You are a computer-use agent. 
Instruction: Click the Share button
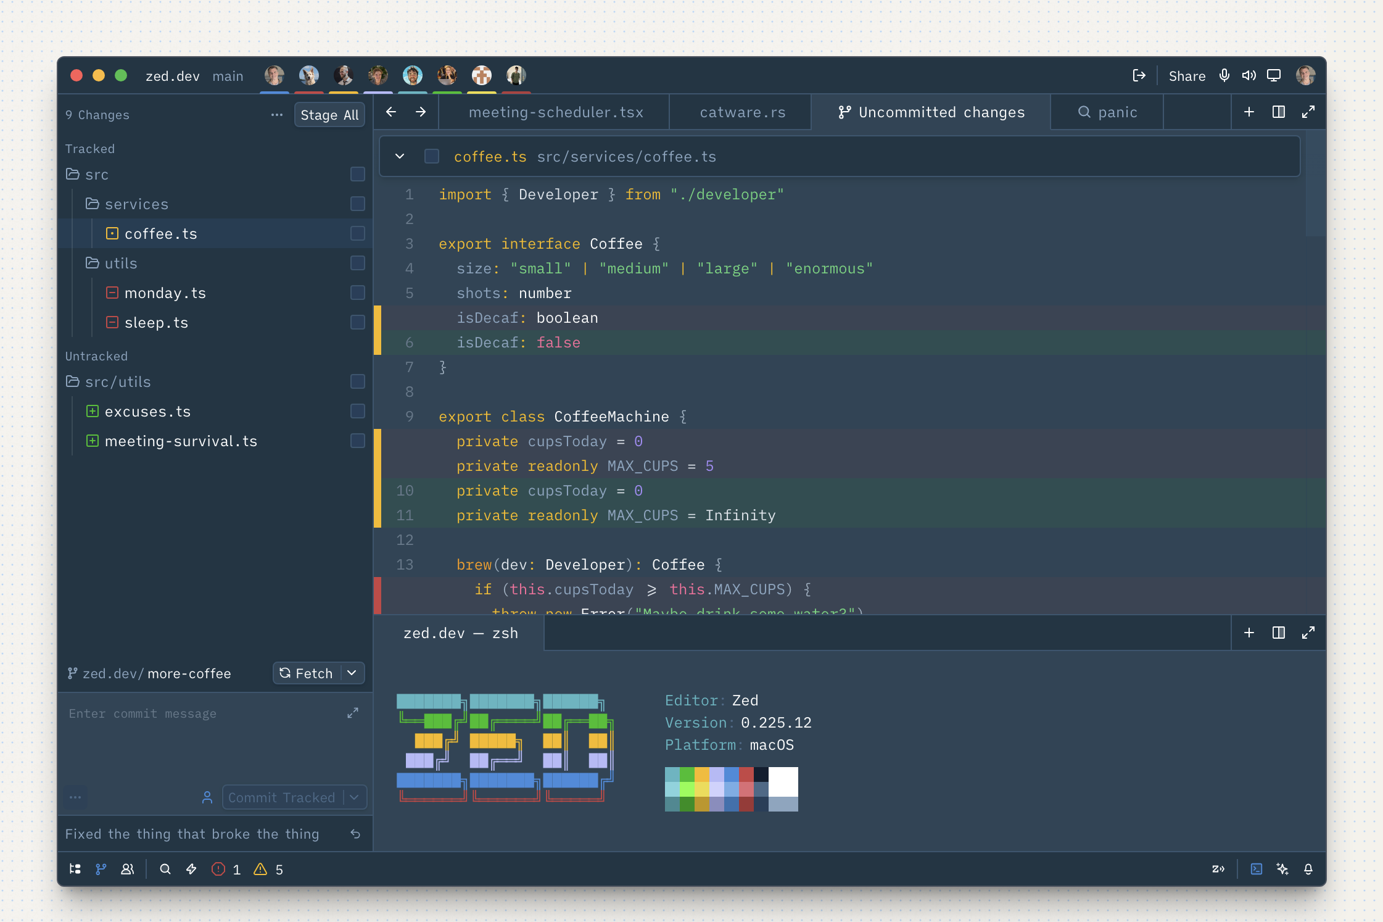click(x=1187, y=76)
